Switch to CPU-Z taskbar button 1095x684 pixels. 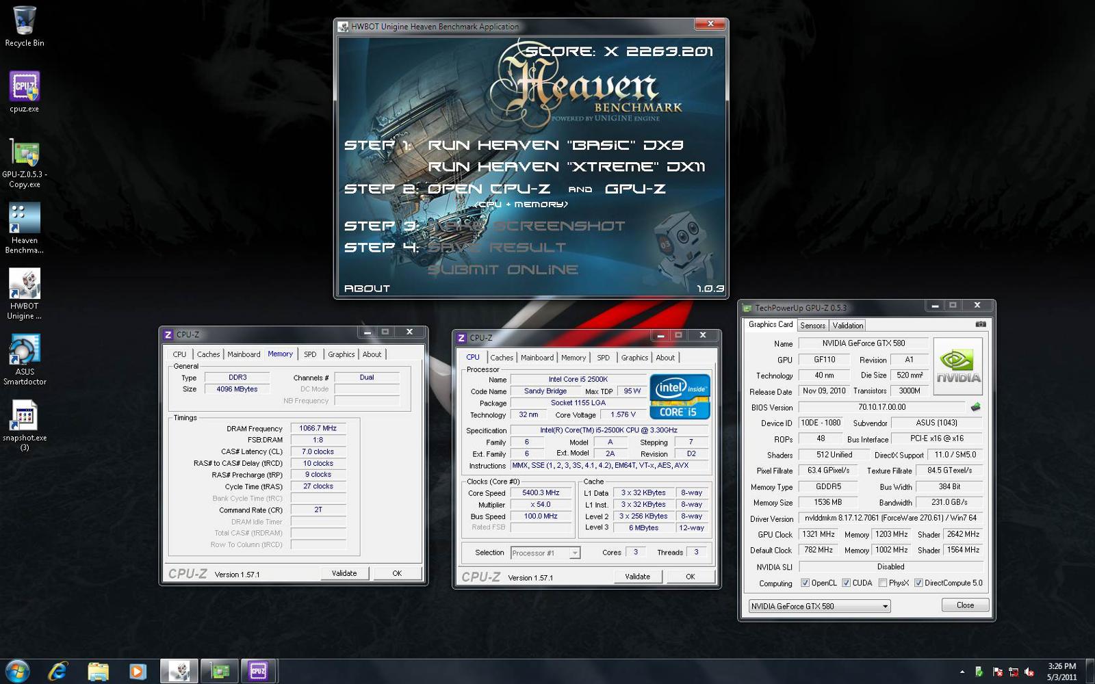tap(258, 672)
